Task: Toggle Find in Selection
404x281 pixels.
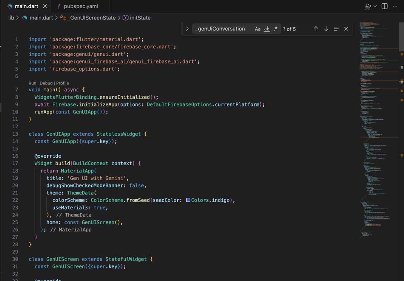Action: pyautogui.click(x=336, y=29)
